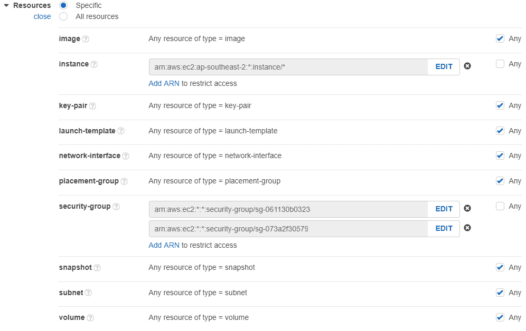The height and width of the screenshot is (331, 526).
Task: Click the close link under Resources
Action: pos(42,16)
